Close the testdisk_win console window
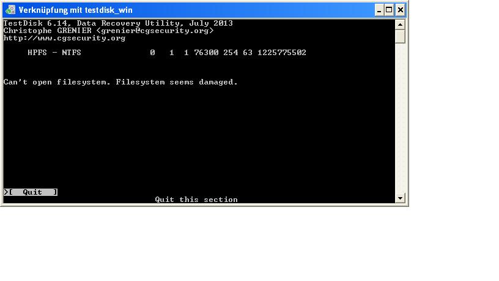This screenshot has width=499, height=281. click(400, 10)
